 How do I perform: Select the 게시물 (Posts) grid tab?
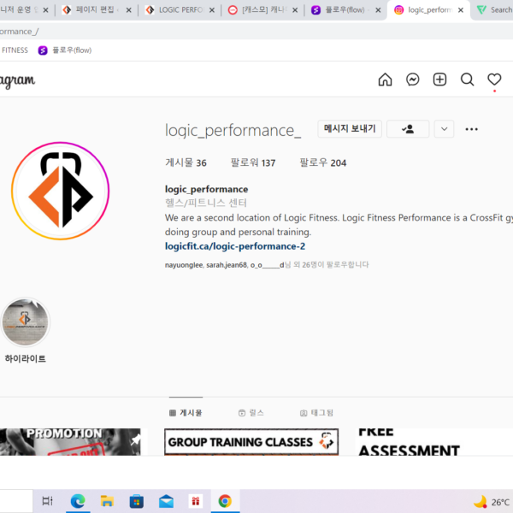pos(186,413)
